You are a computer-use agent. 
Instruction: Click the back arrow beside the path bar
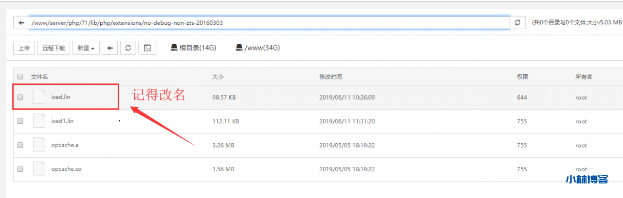(21, 23)
